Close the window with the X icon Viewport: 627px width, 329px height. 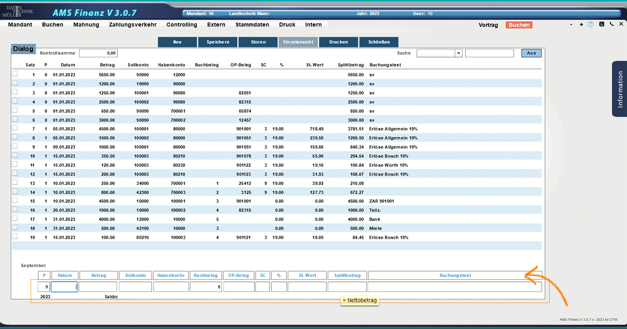click(621, 24)
